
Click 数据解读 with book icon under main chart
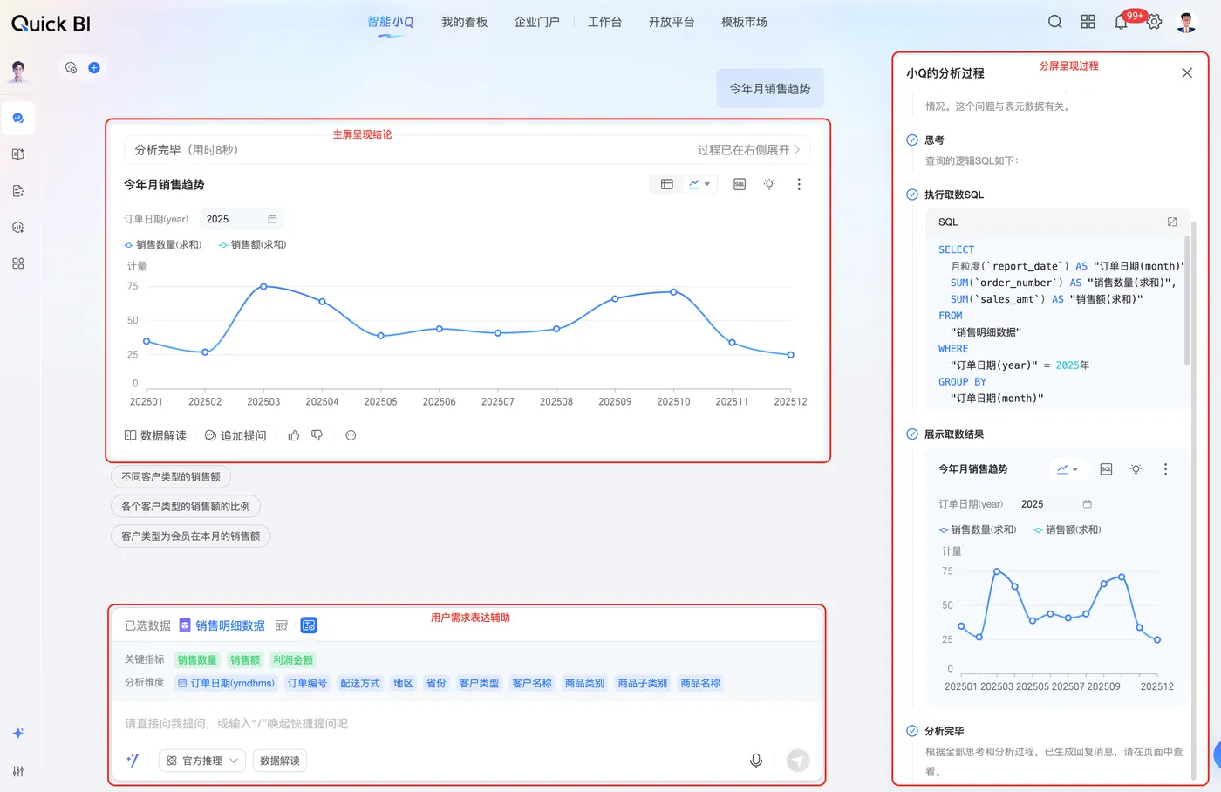(x=155, y=435)
